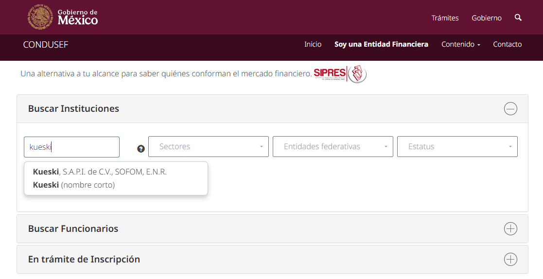543x279 pixels.
Task: Click the institution search text field
Action: (71, 147)
